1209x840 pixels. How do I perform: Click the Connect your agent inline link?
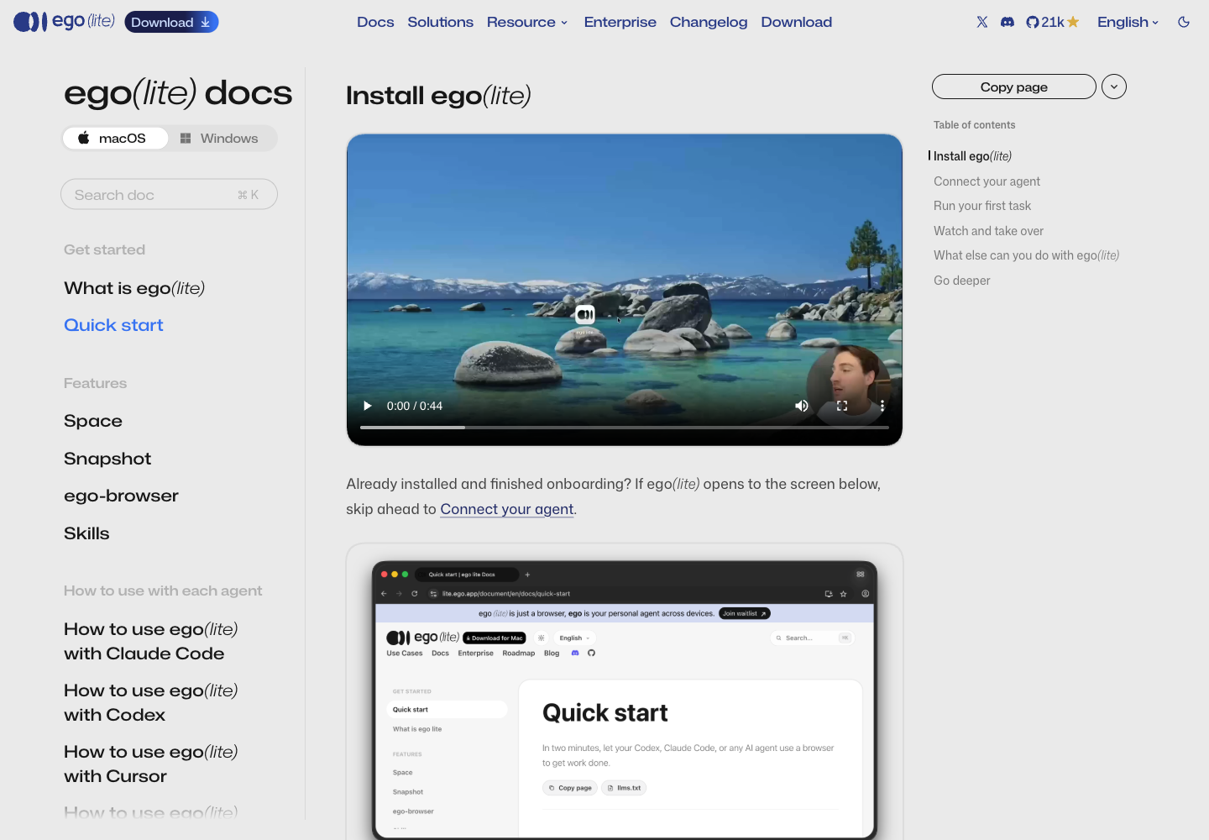[x=507, y=509]
